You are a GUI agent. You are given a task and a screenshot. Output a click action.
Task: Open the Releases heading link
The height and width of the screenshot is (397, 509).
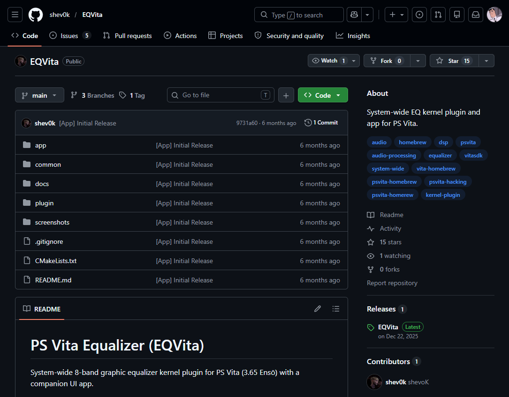click(x=387, y=309)
